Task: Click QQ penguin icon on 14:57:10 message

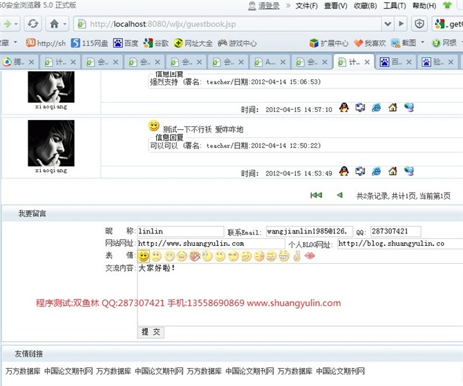Action: 343,108
